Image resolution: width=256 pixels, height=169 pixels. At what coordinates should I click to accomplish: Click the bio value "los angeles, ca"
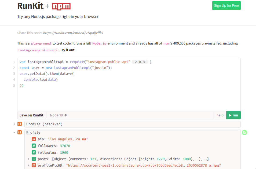[x=68, y=139]
